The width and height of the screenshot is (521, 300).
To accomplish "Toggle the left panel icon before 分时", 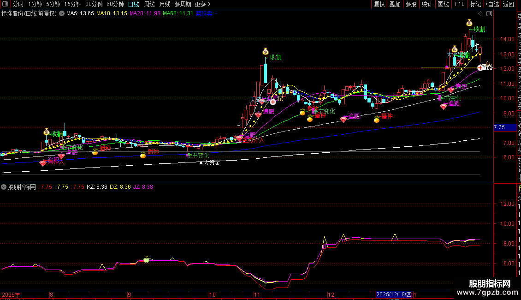I will click(x=5, y=4).
